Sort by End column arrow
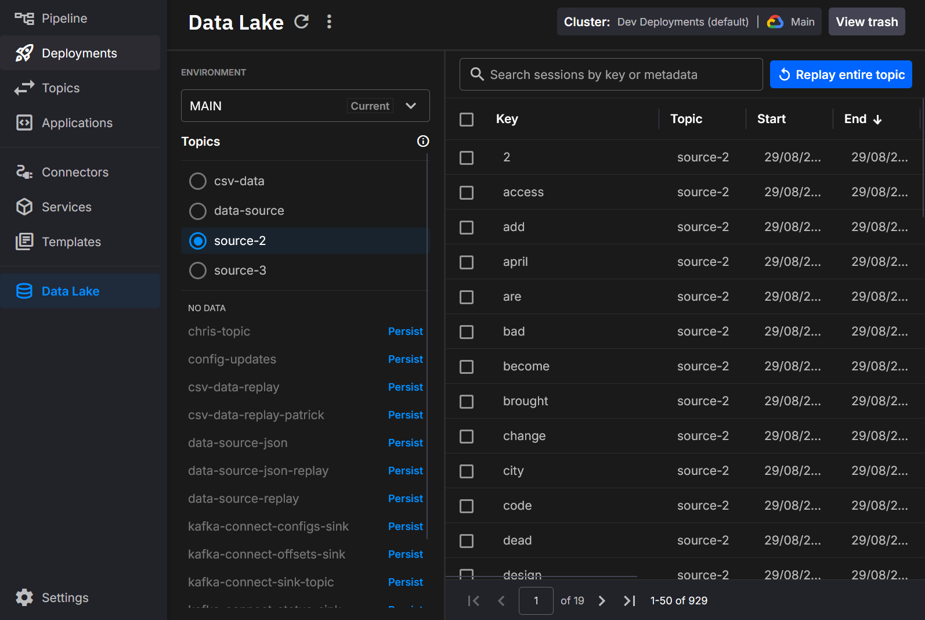 click(x=877, y=120)
